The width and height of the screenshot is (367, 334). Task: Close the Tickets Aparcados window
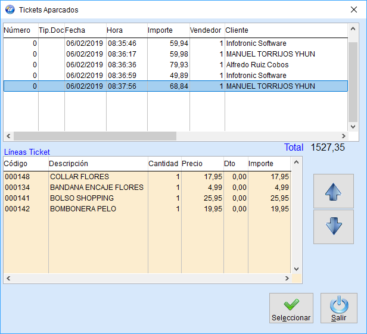click(x=354, y=10)
